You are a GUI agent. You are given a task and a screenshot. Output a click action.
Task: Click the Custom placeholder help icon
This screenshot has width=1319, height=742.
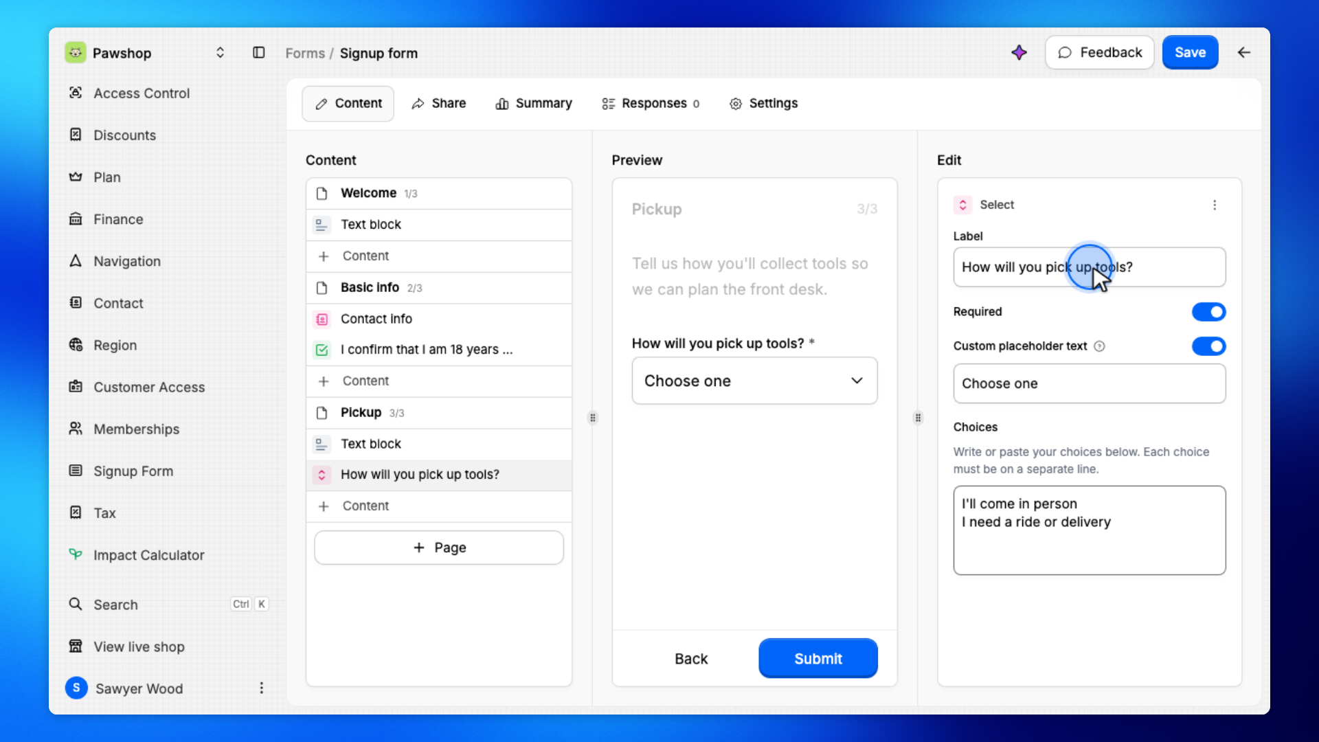(x=1099, y=346)
